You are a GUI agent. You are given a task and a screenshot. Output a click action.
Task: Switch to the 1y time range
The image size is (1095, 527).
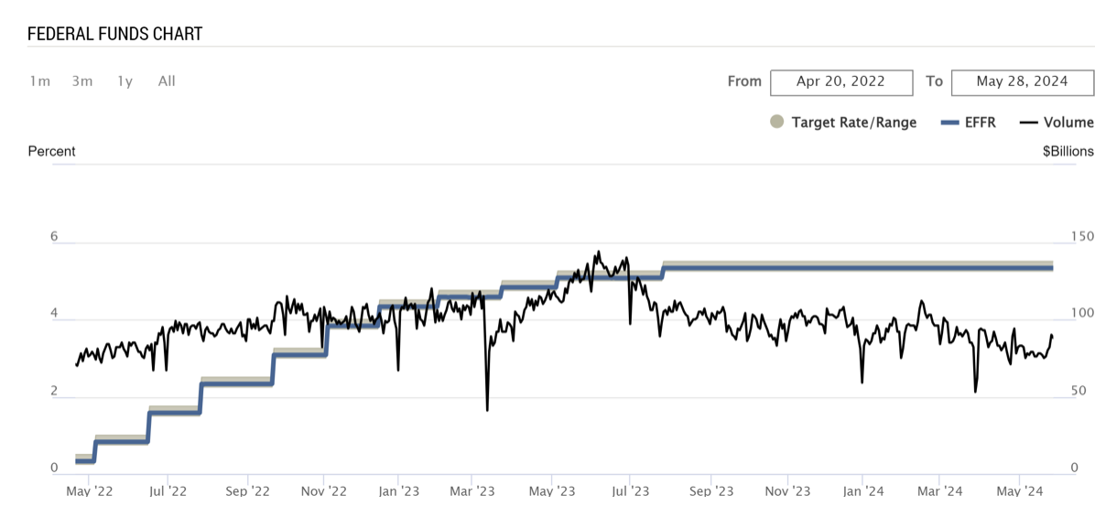tap(125, 81)
